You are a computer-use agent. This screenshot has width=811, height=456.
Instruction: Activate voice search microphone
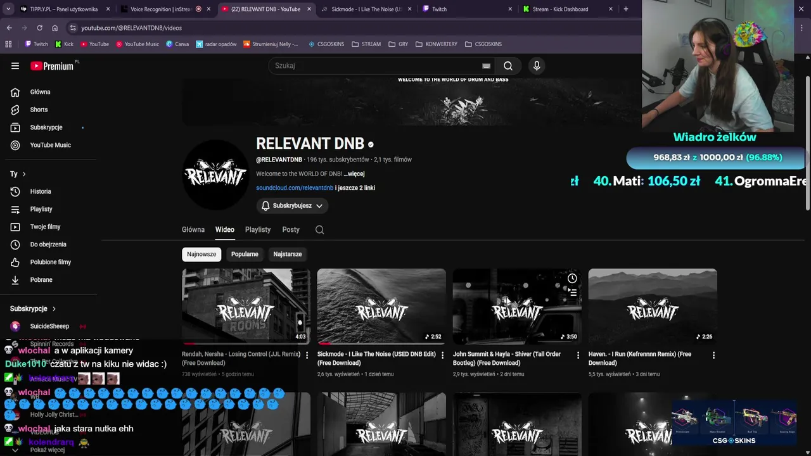(x=537, y=66)
